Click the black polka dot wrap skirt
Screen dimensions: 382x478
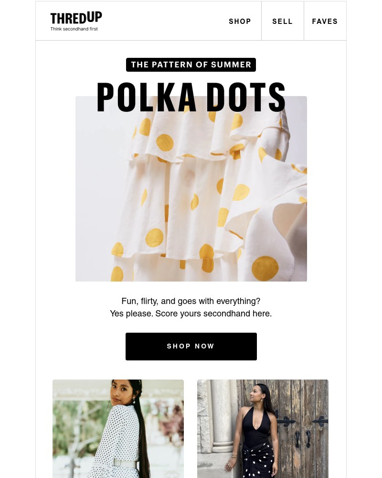[x=259, y=460]
